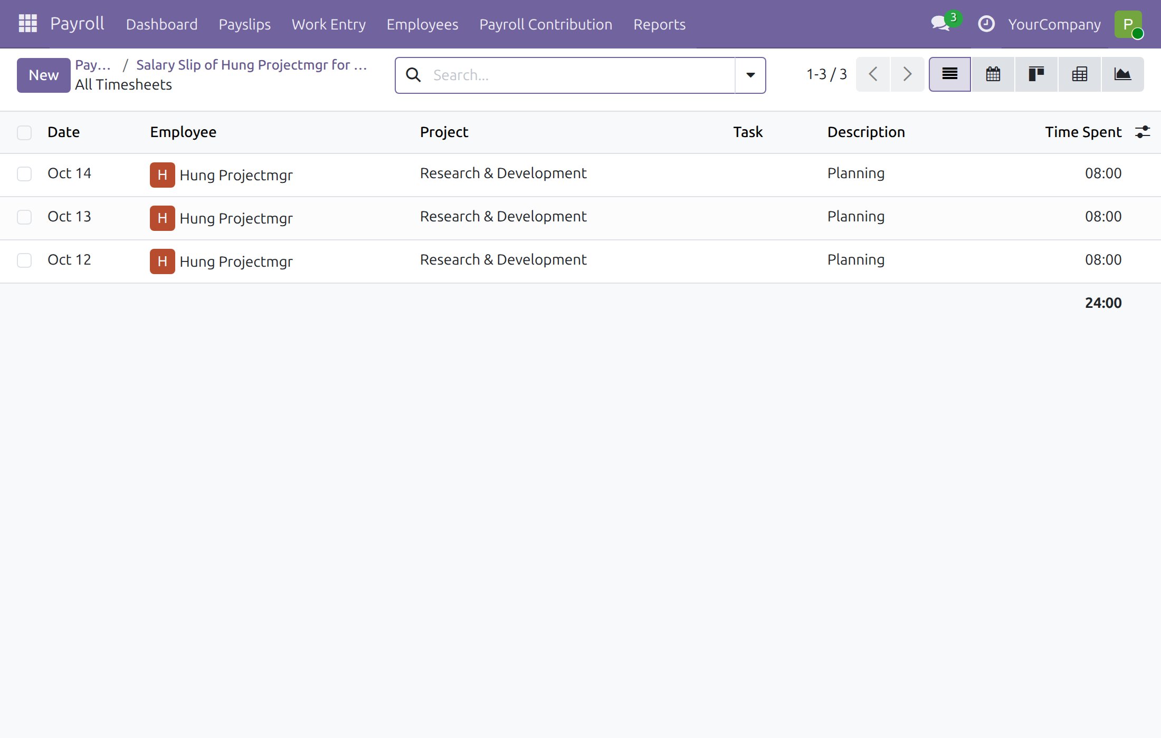Click Planning description in Oct 14 row
1161x738 pixels.
point(855,174)
